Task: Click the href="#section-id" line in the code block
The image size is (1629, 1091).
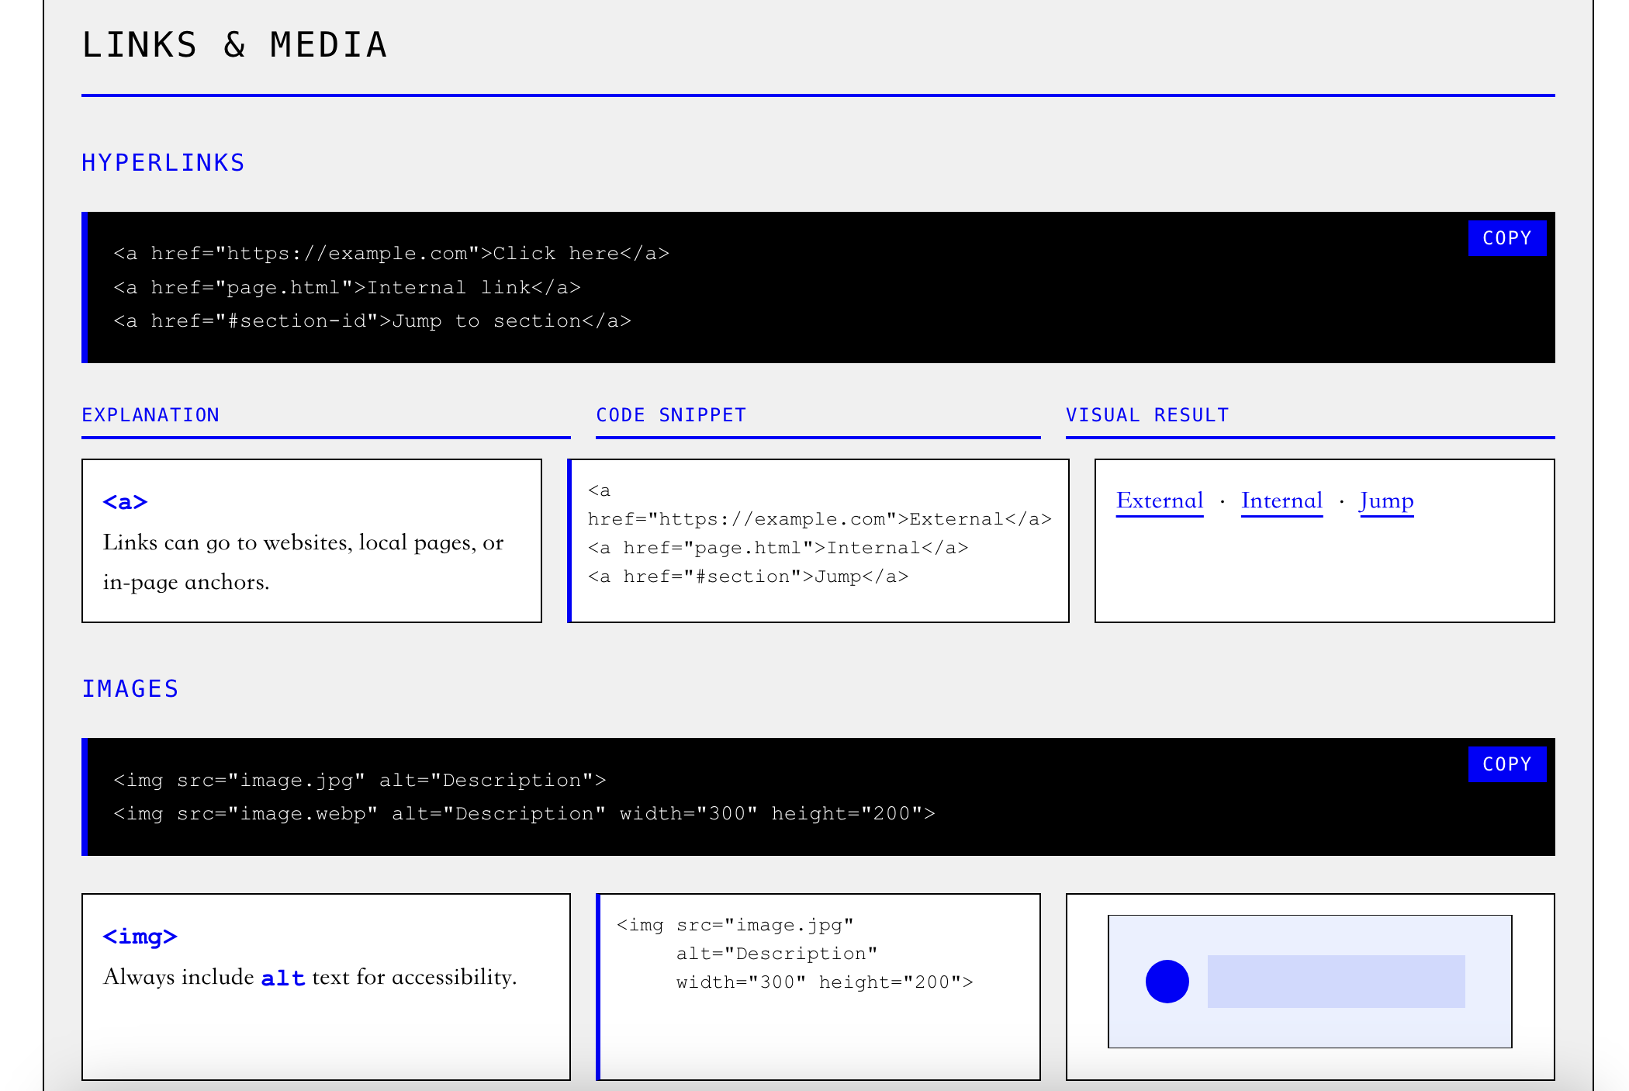Action: coord(372,320)
